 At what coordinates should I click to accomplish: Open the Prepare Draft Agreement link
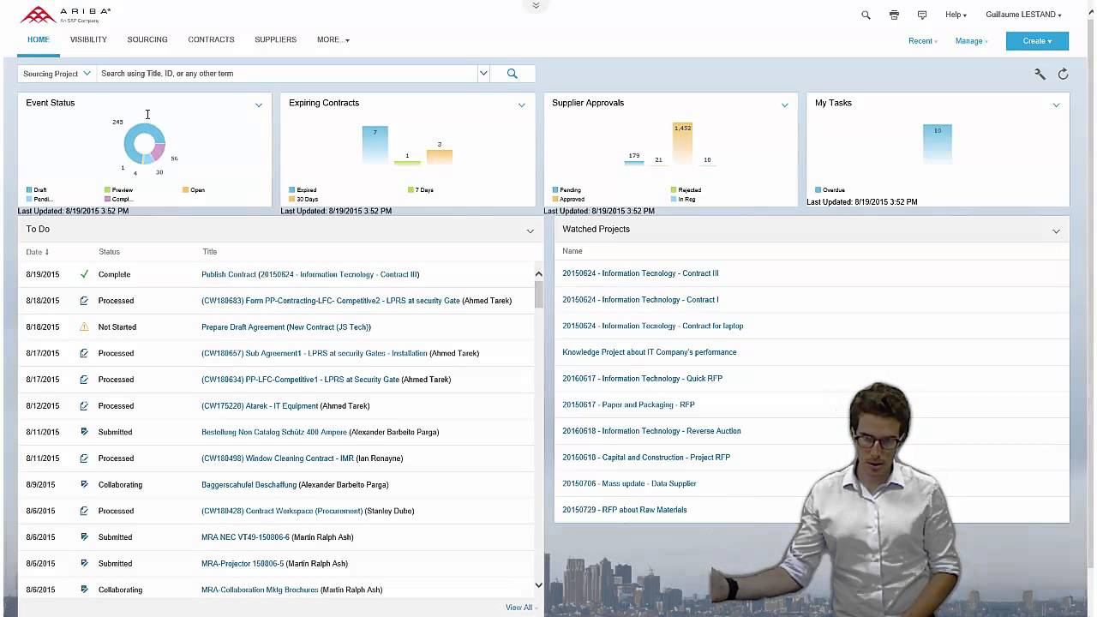[285, 326]
